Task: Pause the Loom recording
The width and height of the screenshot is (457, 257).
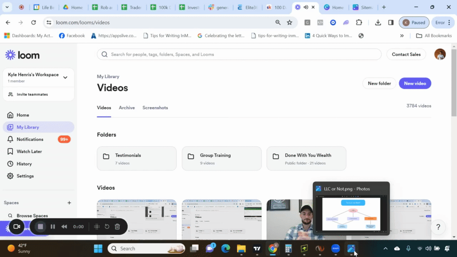Action: pos(53,227)
